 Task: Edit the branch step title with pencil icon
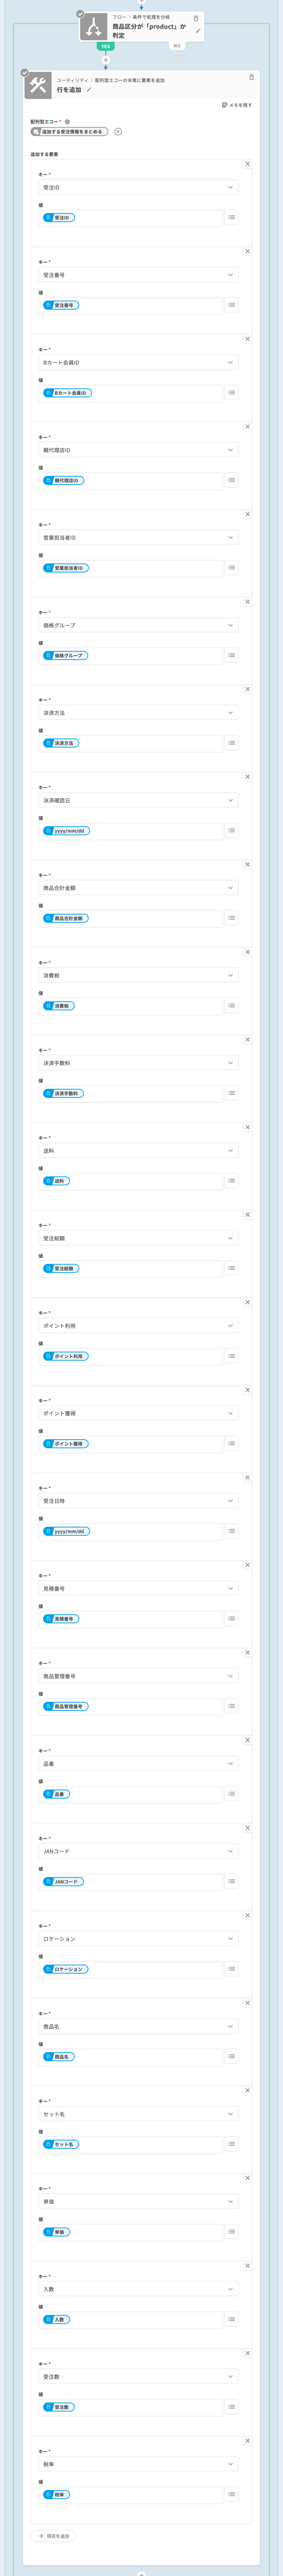pos(198,31)
